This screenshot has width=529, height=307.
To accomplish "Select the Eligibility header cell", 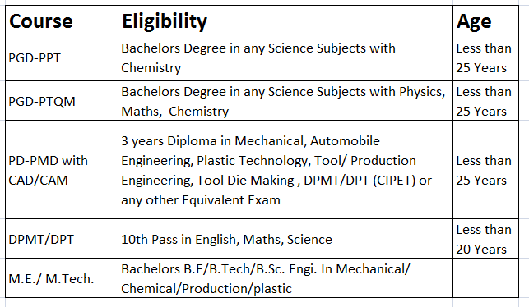I will click(x=285, y=20).
